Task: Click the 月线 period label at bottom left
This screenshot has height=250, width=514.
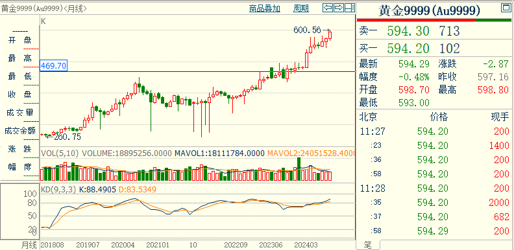Action: [x=29, y=245]
